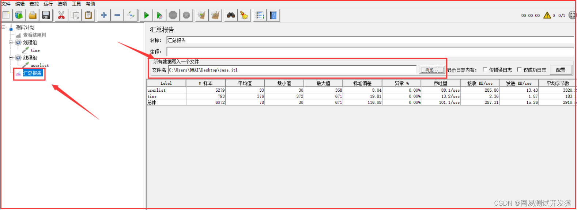Open the 选项 menu
577x210 pixels.
click(x=62, y=4)
